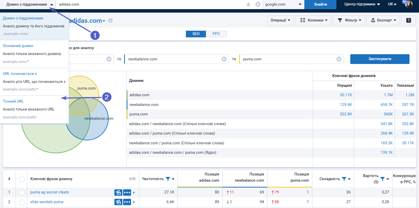
Task: Clear the adidas.com search field
Action: point(258,4)
